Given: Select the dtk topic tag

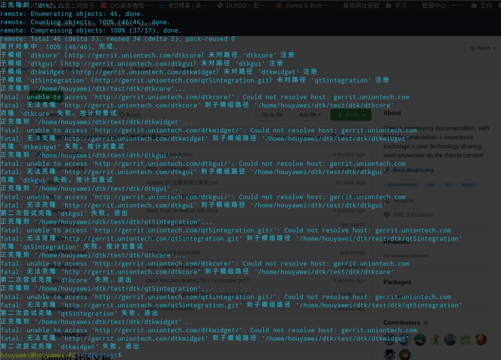Looking at the screenshot, I should tap(448, 185).
